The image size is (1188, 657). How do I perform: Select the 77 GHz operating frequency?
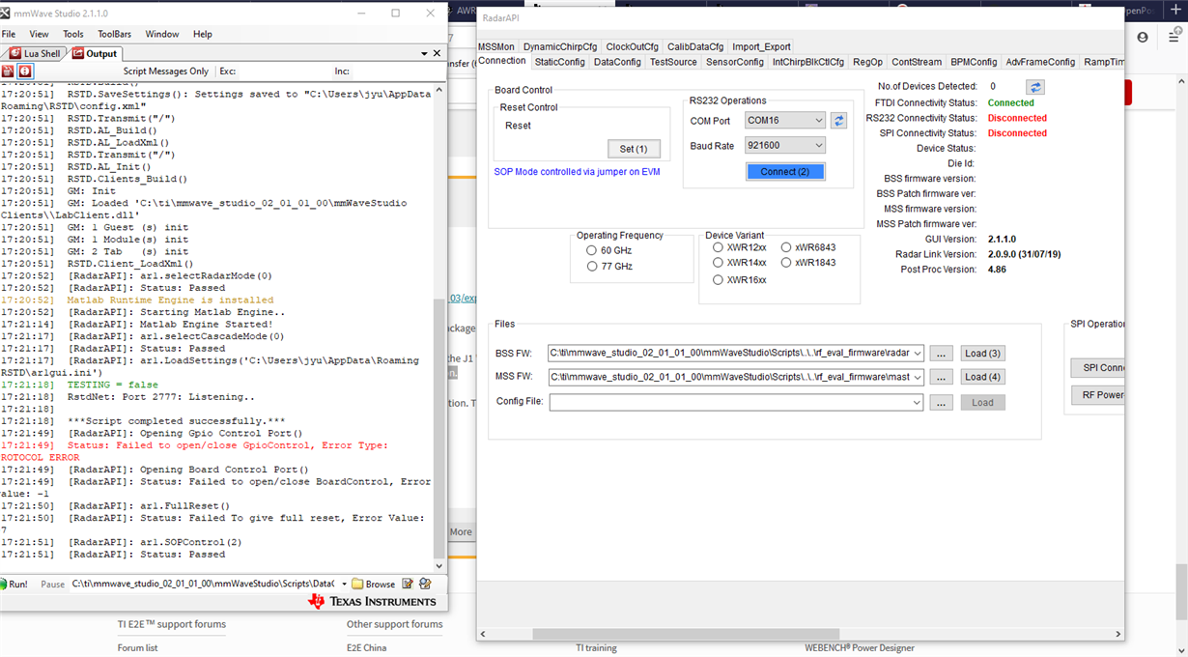point(592,267)
